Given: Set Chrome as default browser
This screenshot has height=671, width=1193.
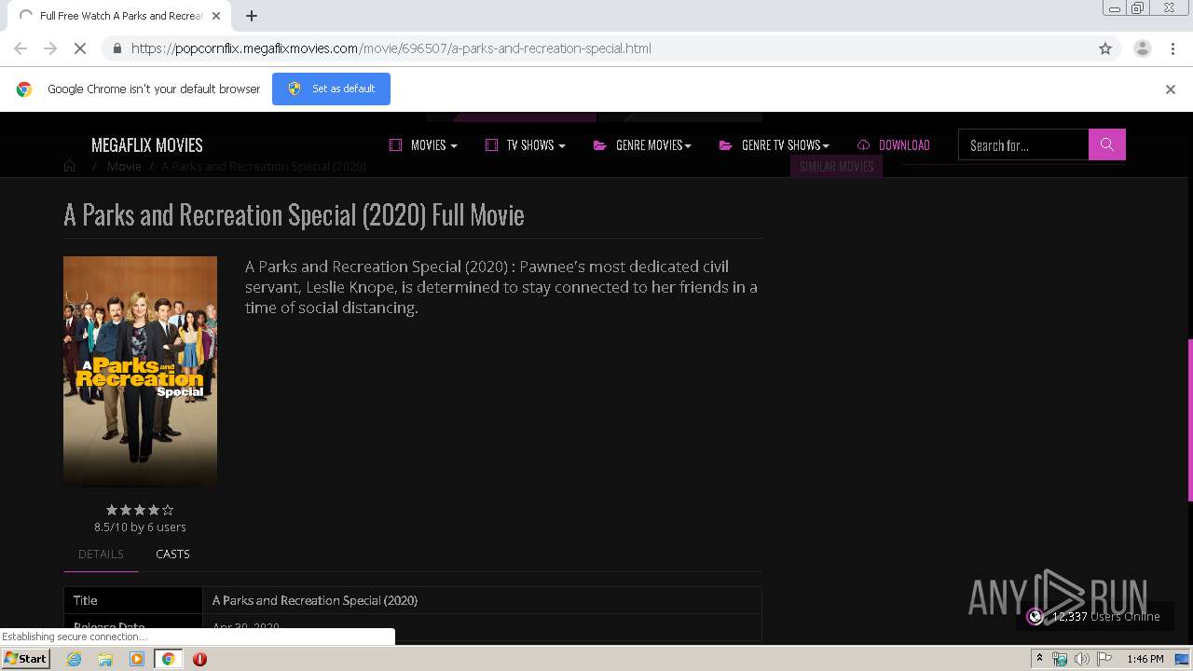Looking at the screenshot, I should pyautogui.click(x=331, y=89).
